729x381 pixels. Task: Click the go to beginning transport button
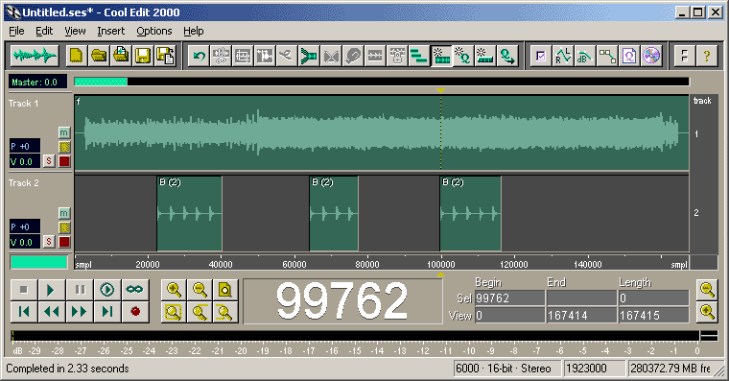point(24,312)
